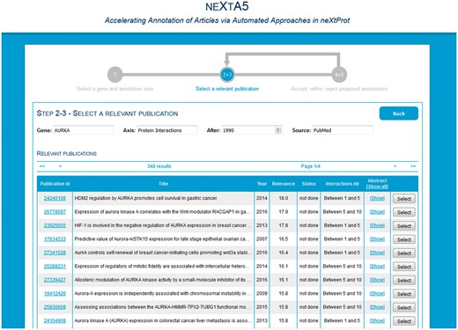458x330 pixels.
Task: Go to the first results page (<<)
Action: [x=42, y=166]
